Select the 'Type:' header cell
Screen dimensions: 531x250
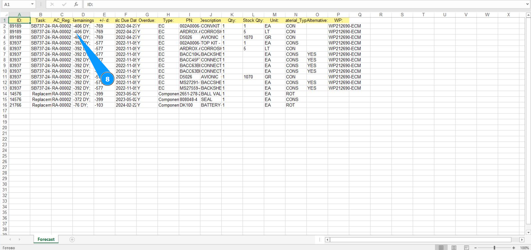tap(168, 20)
